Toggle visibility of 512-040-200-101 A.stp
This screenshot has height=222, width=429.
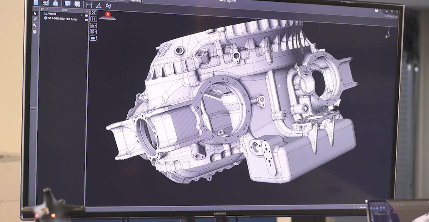(x=86, y=20)
